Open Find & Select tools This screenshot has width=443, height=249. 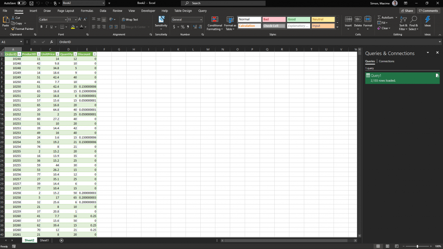click(414, 23)
